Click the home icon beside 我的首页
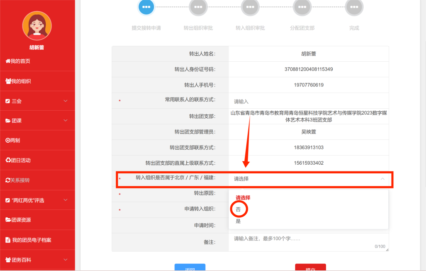426x271 pixels. [x=8, y=61]
